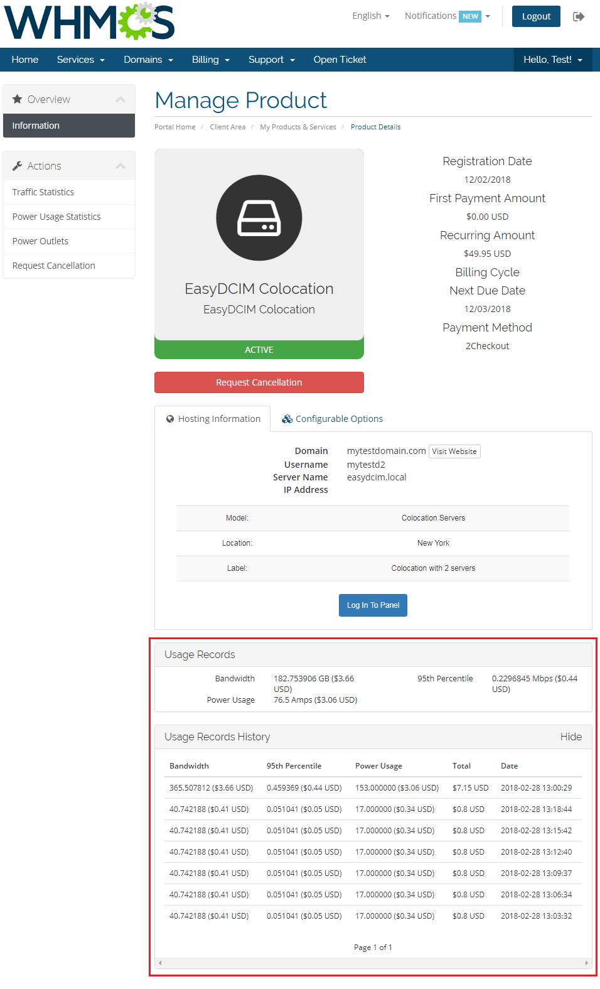Collapse the Actions sidebar panel chevron

point(121,166)
